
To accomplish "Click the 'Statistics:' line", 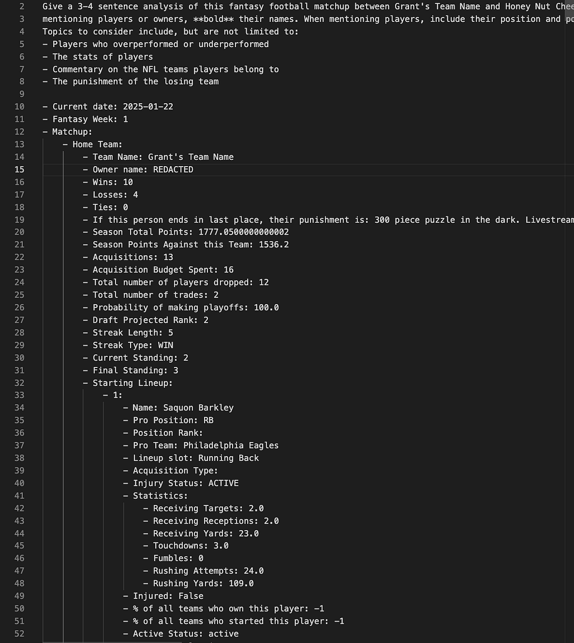I will click(x=155, y=496).
